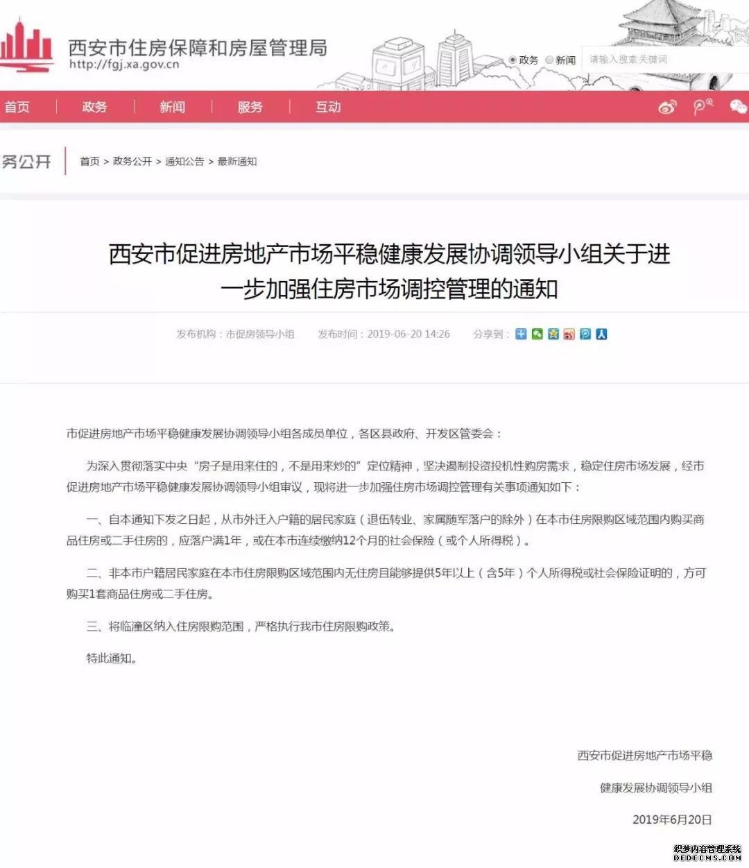
Task: Click signature line 健康发展协调领导小组
Action: (x=656, y=788)
